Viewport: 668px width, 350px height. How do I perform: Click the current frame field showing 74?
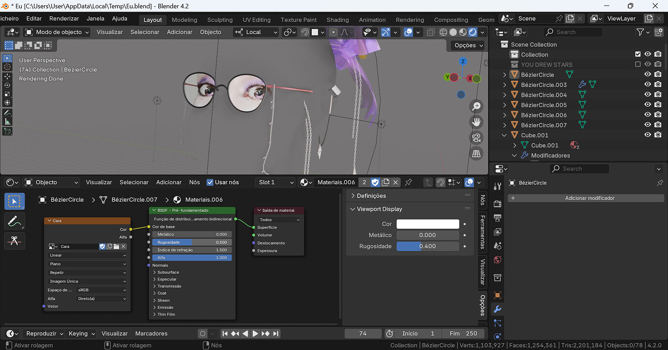pos(363,334)
